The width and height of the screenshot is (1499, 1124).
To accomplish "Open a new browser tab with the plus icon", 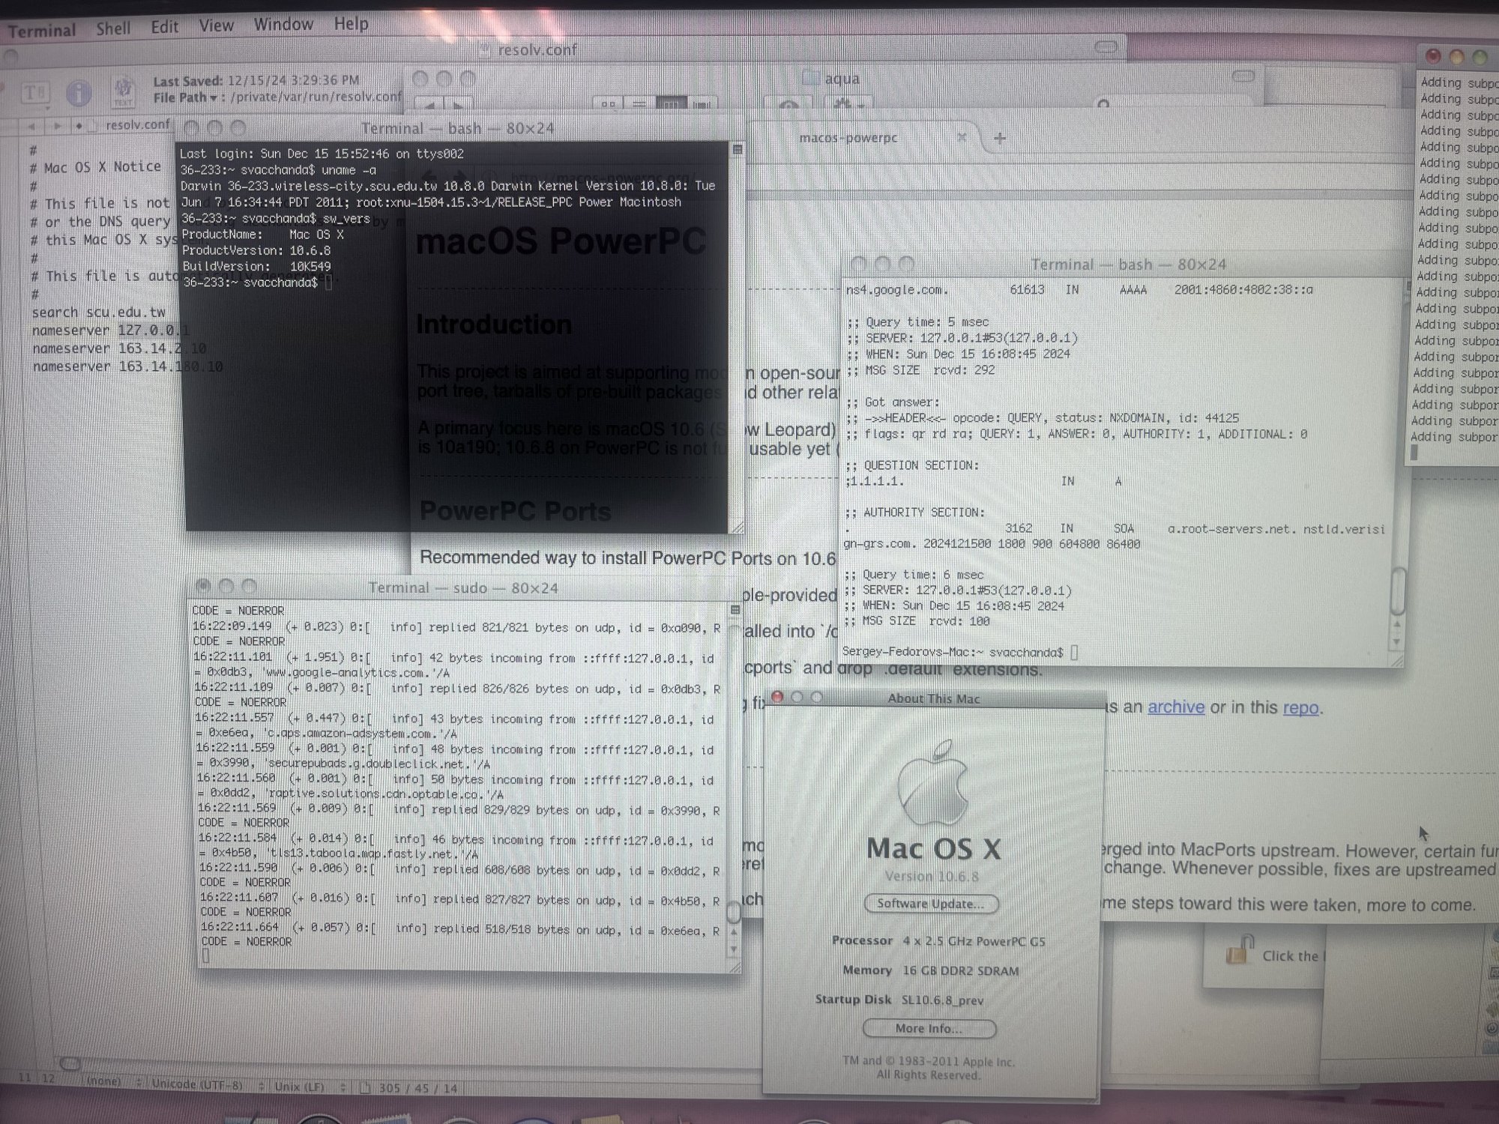I will point(999,139).
